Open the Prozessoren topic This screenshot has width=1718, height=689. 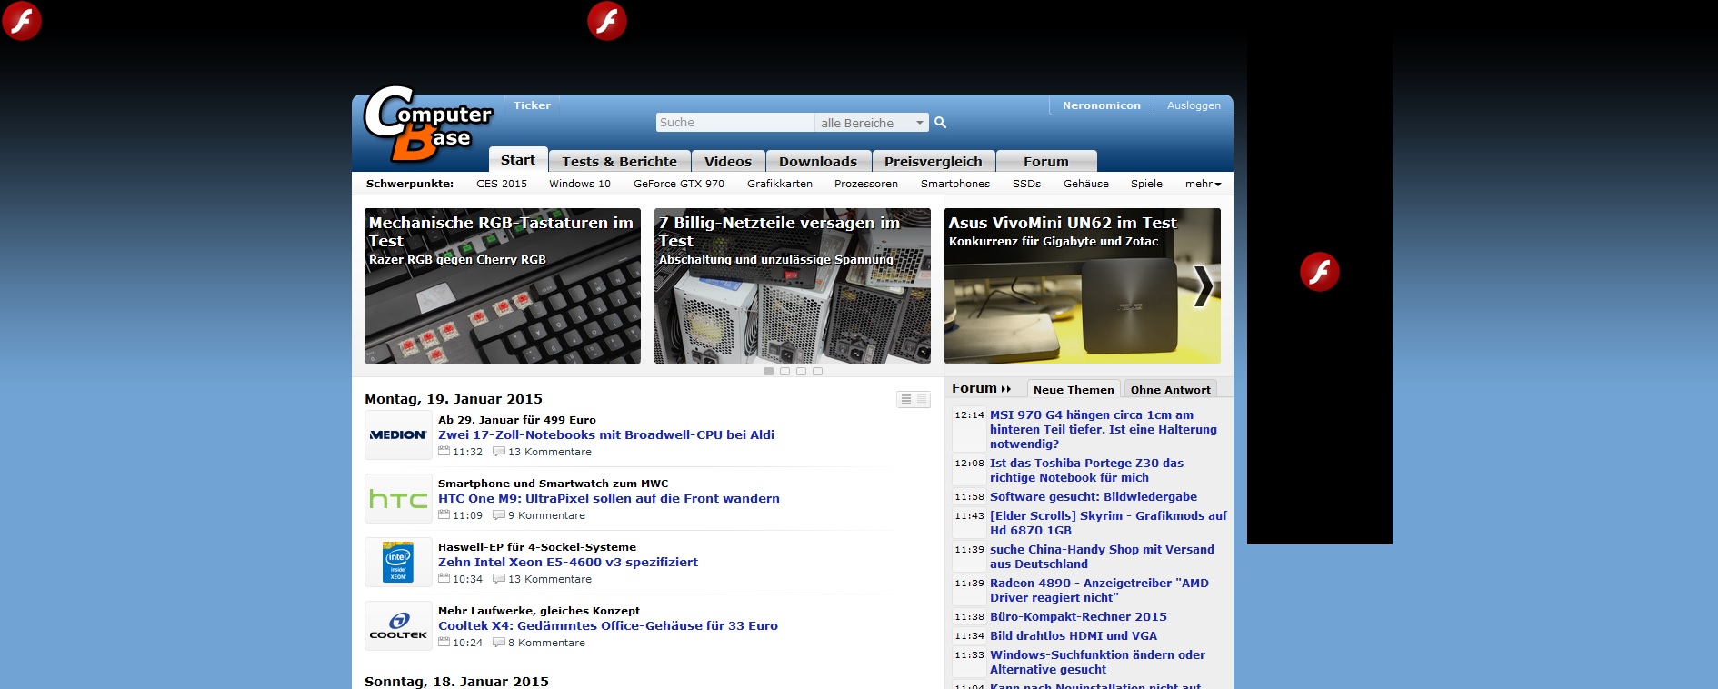pos(866,184)
